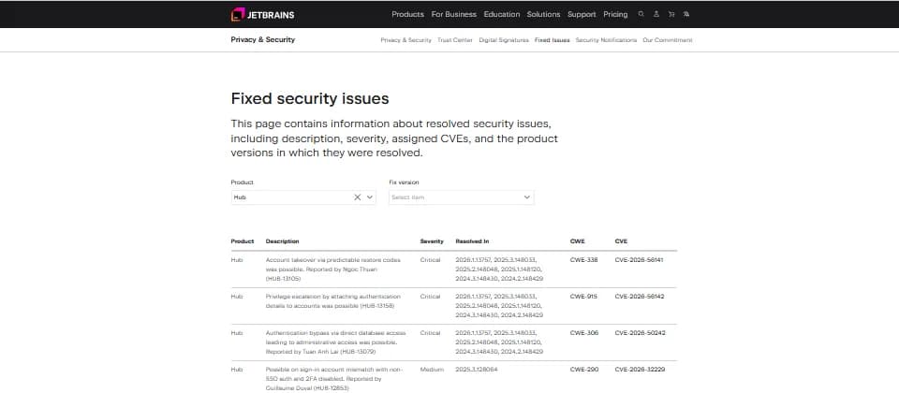This screenshot has width=899, height=393.
Task: Click the Medium severity cell
Action: coord(432,370)
